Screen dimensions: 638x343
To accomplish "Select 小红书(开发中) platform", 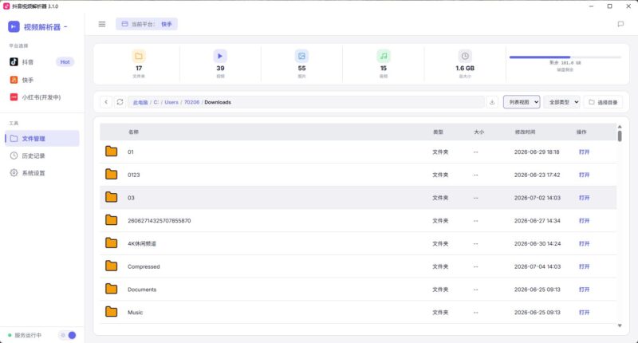I will pos(41,97).
